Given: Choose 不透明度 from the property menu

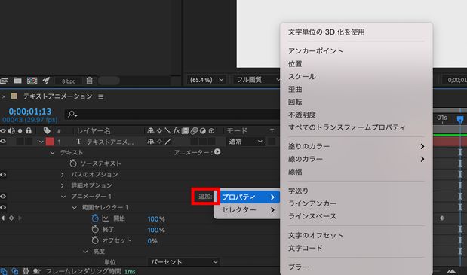Looking at the screenshot, I should point(302,115).
